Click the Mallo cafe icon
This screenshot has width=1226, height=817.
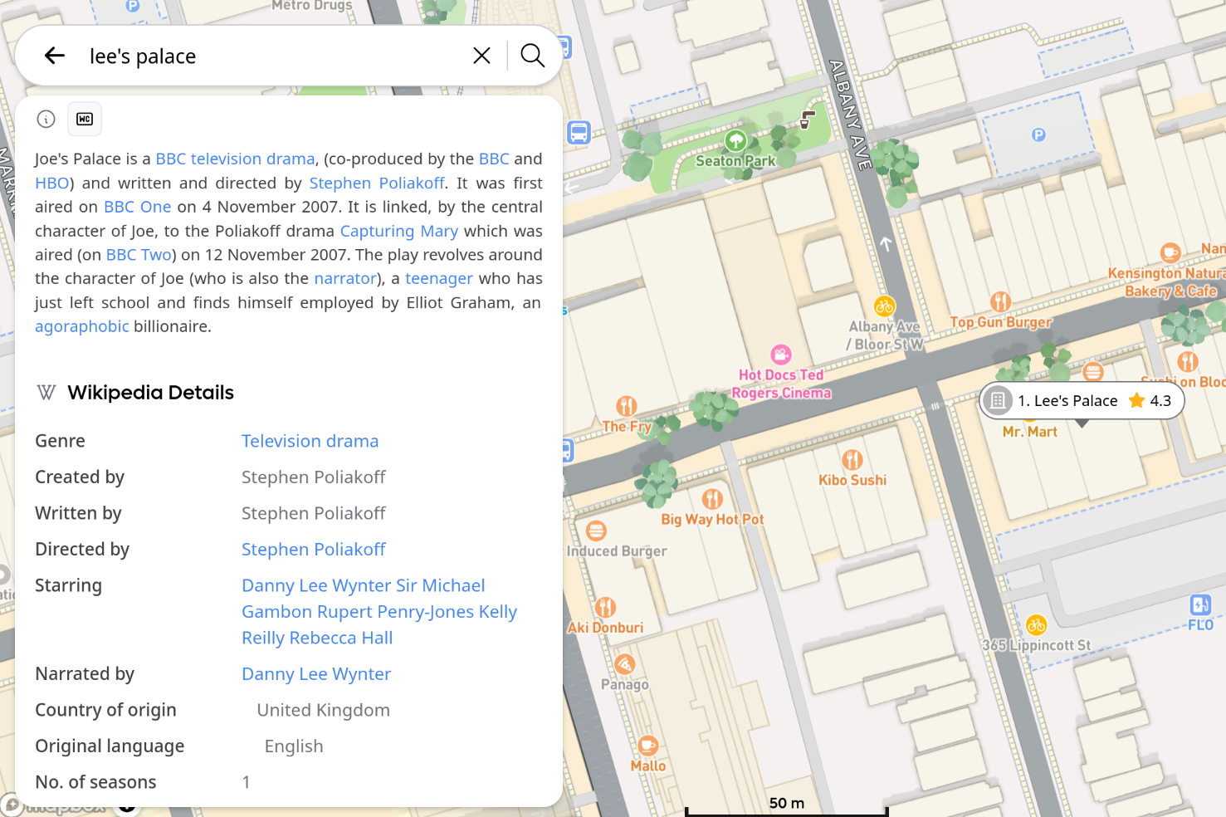tap(648, 746)
